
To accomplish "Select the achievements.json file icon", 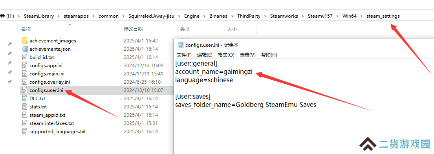I will click(25, 49).
